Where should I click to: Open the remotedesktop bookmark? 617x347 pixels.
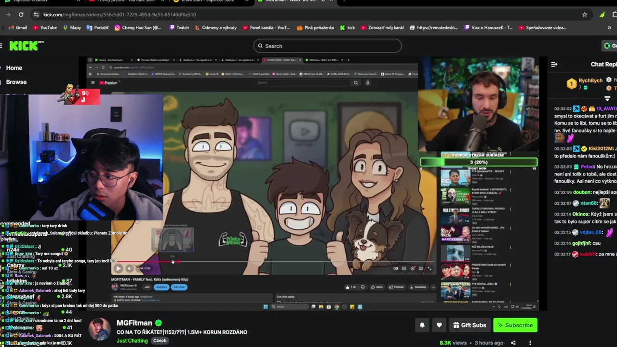[x=434, y=27]
